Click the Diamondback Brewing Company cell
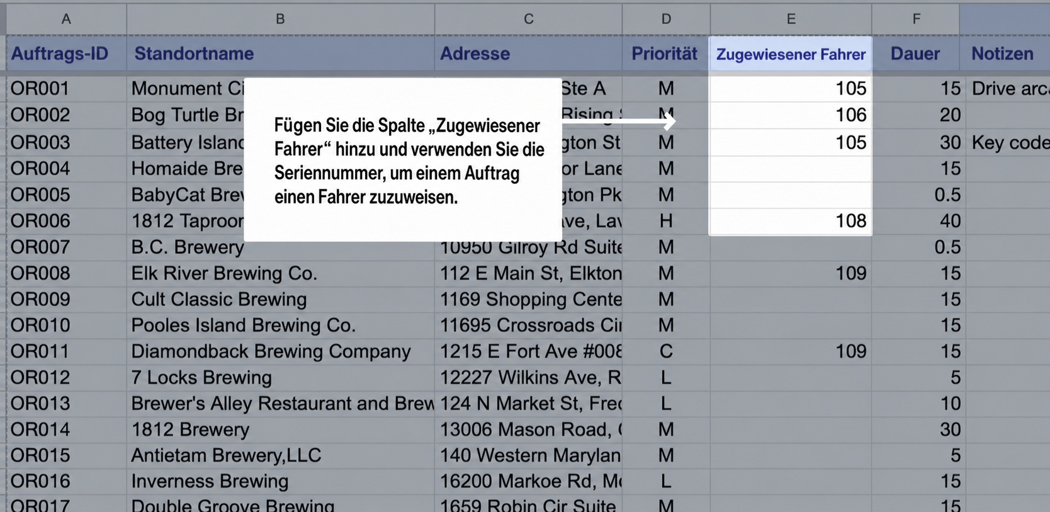The height and width of the screenshot is (512, 1050). point(280,351)
